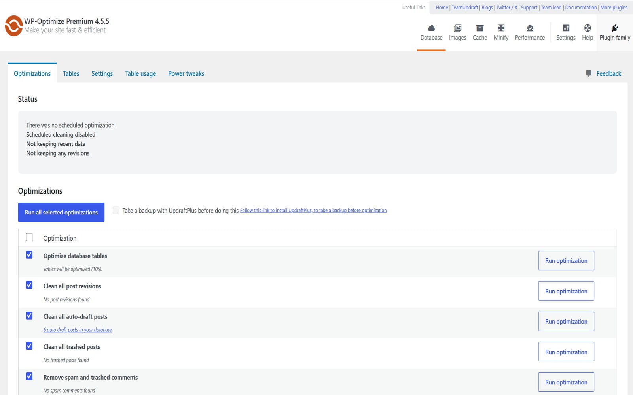Screen dimensions: 633x395
Task: Click the 'Scheduled cleaning disabled' status text
Action: click(x=61, y=135)
